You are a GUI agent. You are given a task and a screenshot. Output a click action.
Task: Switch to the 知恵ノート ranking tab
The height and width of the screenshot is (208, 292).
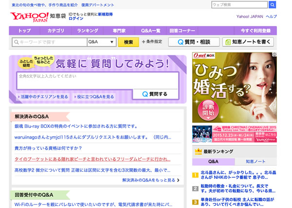(255, 161)
